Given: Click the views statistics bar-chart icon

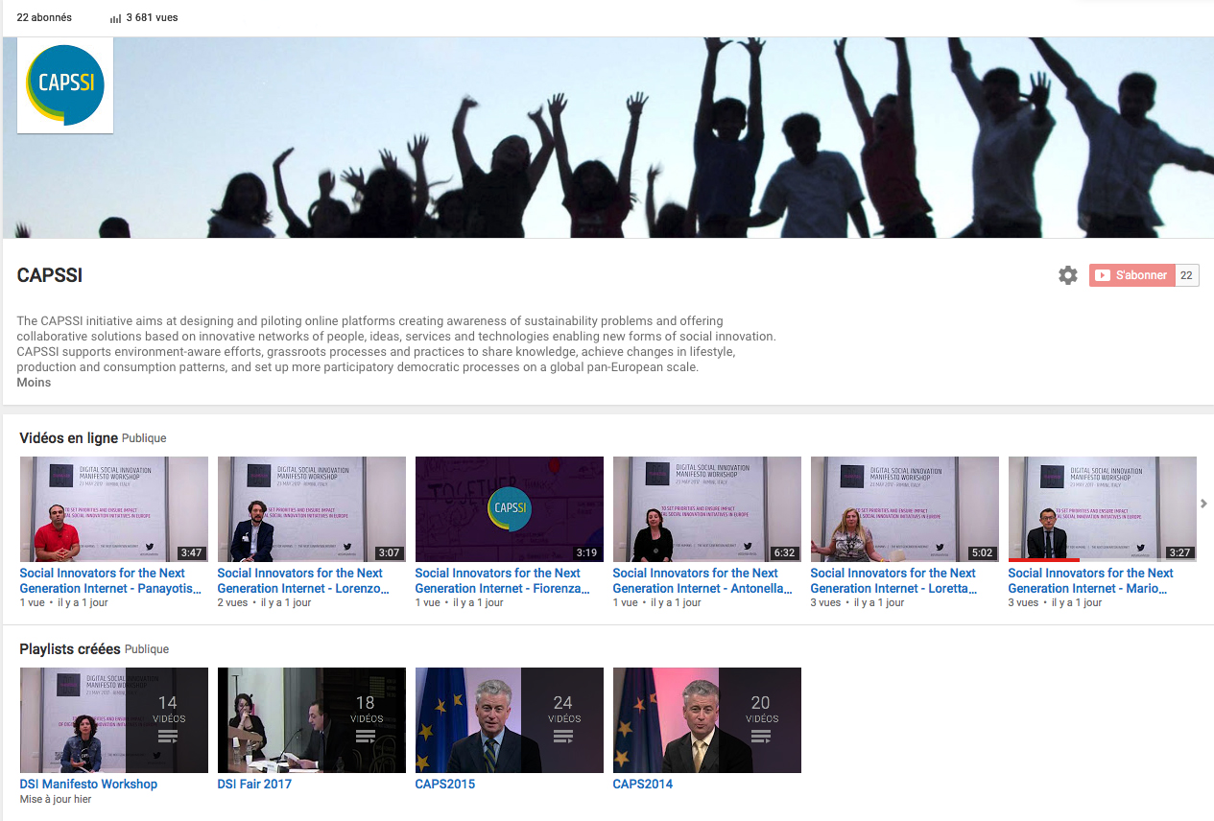Looking at the screenshot, I should tap(115, 18).
